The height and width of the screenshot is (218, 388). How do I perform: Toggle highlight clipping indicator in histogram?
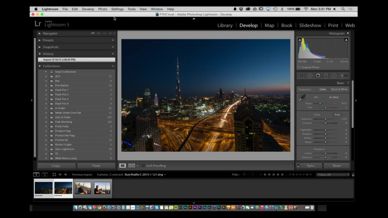346,40
